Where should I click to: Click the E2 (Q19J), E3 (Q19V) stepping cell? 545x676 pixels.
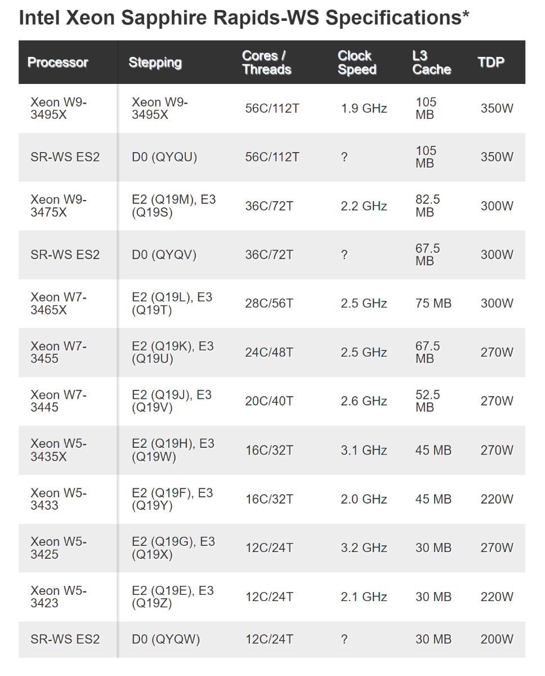point(172,401)
